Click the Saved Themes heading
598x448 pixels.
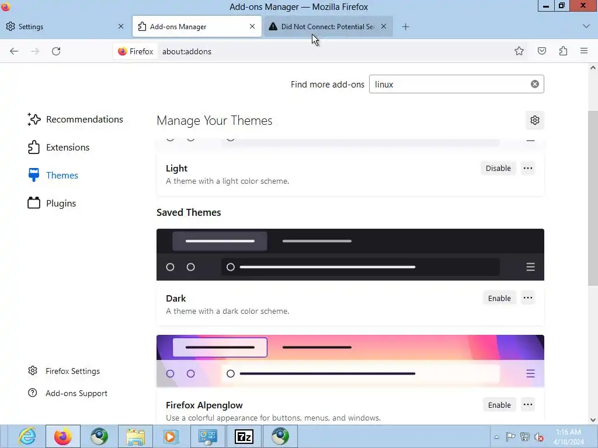(x=189, y=212)
